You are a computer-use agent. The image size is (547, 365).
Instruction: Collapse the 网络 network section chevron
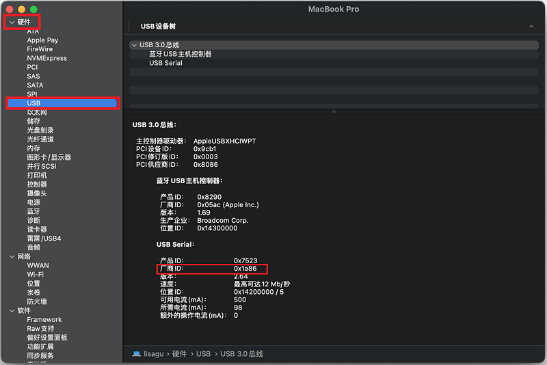coord(12,256)
